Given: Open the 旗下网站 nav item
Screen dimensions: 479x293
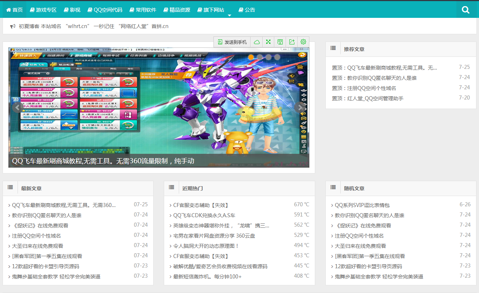Looking at the screenshot, I should pyautogui.click(x=211, y=10).
